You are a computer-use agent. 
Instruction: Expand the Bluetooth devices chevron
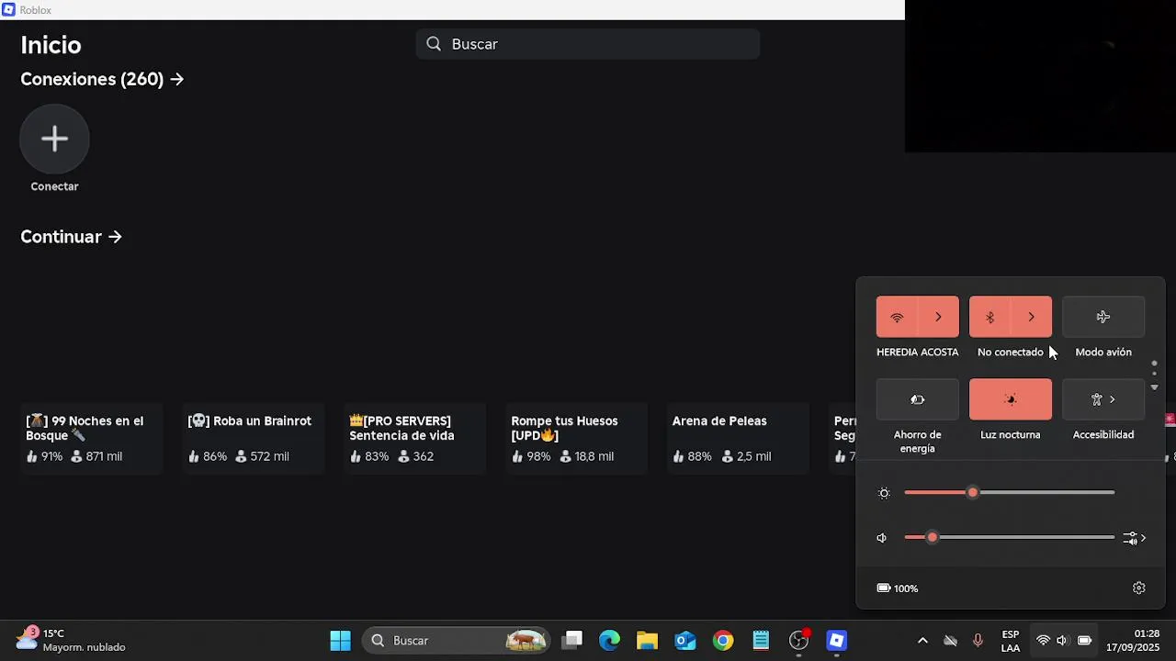[x=1031, y=317]
